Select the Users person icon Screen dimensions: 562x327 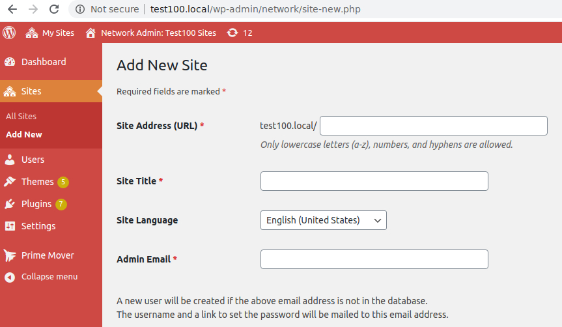pyautogui.click(x=10, y=160)
